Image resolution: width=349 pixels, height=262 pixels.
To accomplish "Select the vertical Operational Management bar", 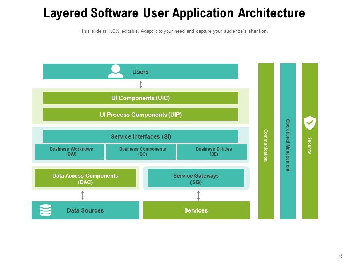I will click(x=288, y=141).
